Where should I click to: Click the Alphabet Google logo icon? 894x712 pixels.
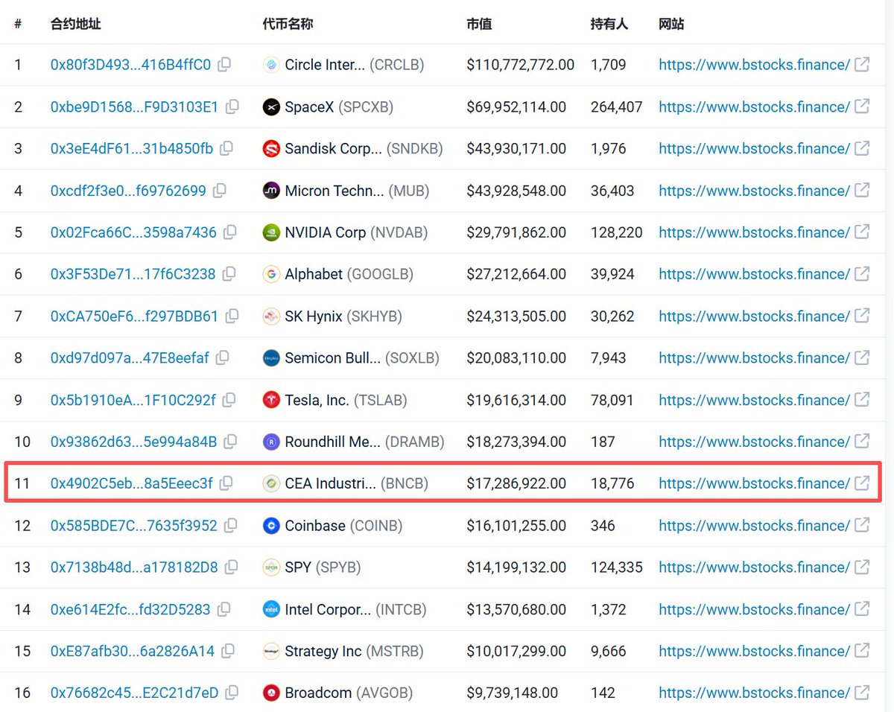(271, 274)
